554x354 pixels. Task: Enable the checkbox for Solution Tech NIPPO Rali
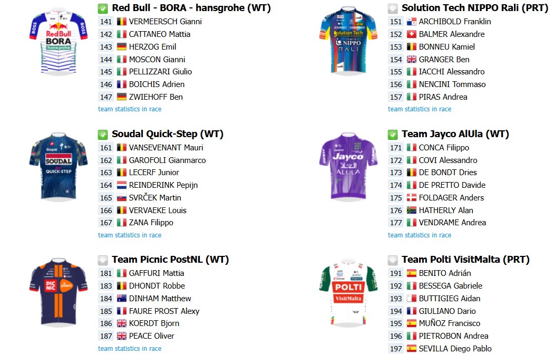(393, 8)
